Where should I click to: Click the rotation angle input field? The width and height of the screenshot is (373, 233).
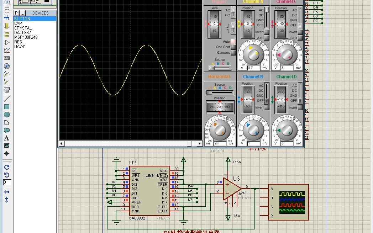coord(7,182)
